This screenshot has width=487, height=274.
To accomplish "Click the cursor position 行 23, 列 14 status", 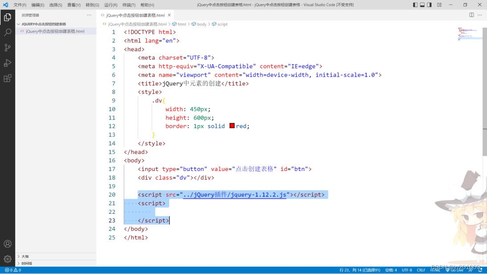I will point(360,270).
